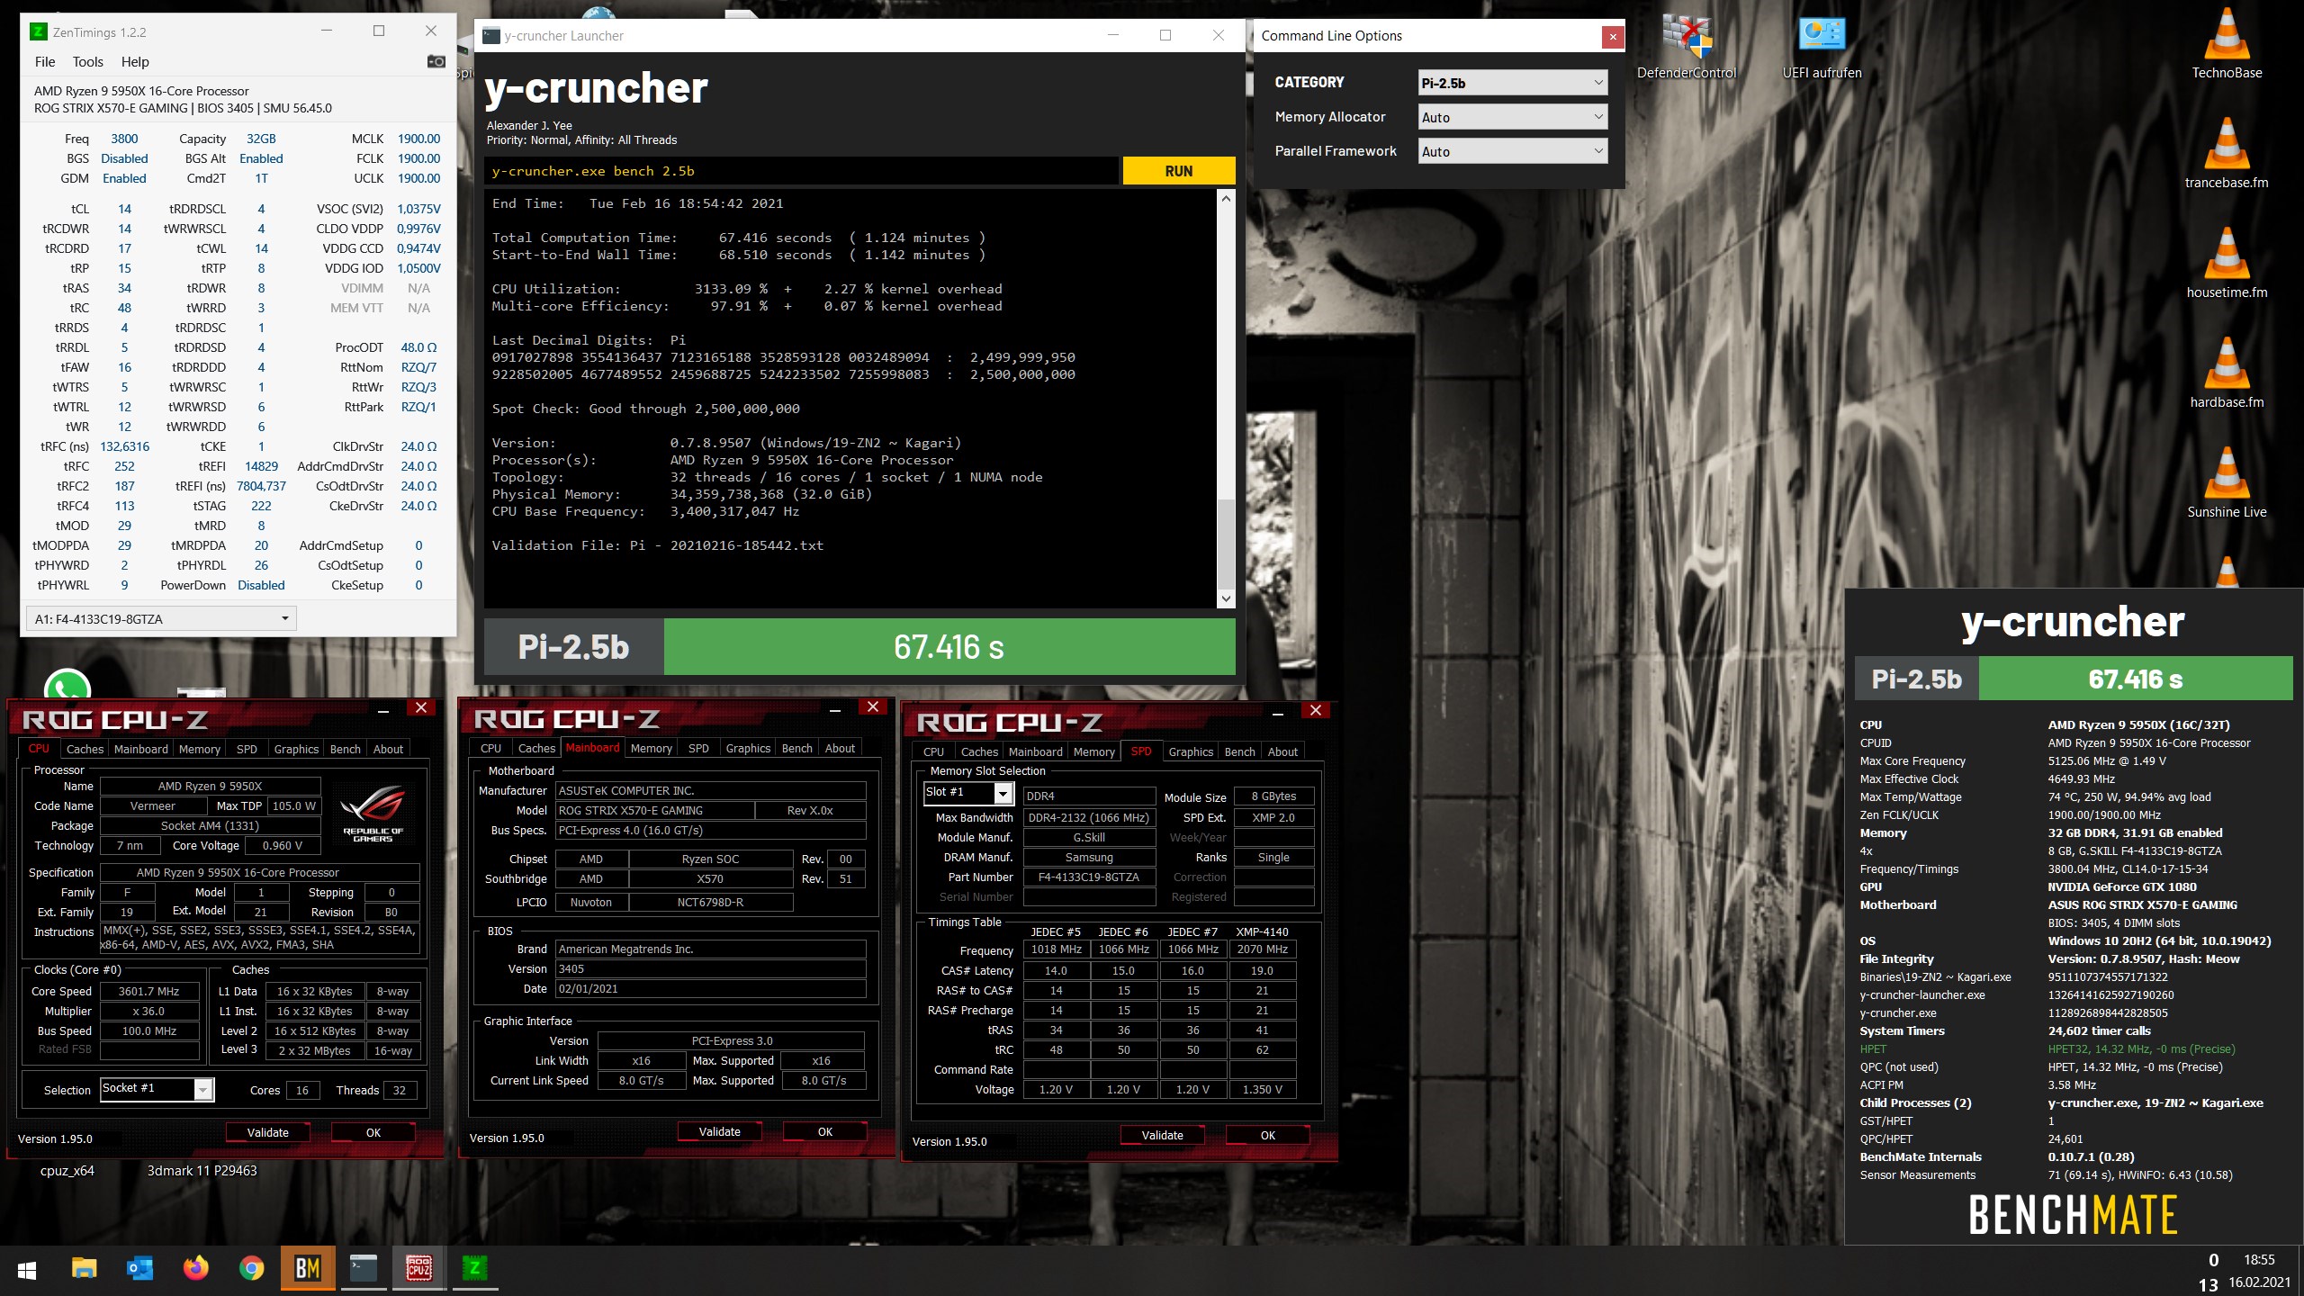Open the trancebase.fm VLC shortcut
This screenshot has width=2304, height=1296.
(2227, 155)
